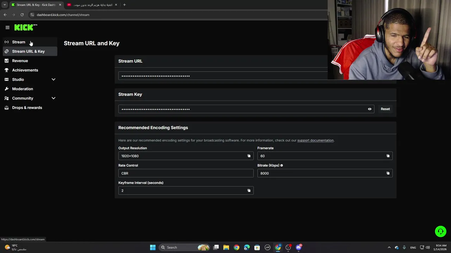The width and height of the screenshot is (451, 253).
Task: Open the tab search dropdown arrow
Action: click(x=5, y=5)
